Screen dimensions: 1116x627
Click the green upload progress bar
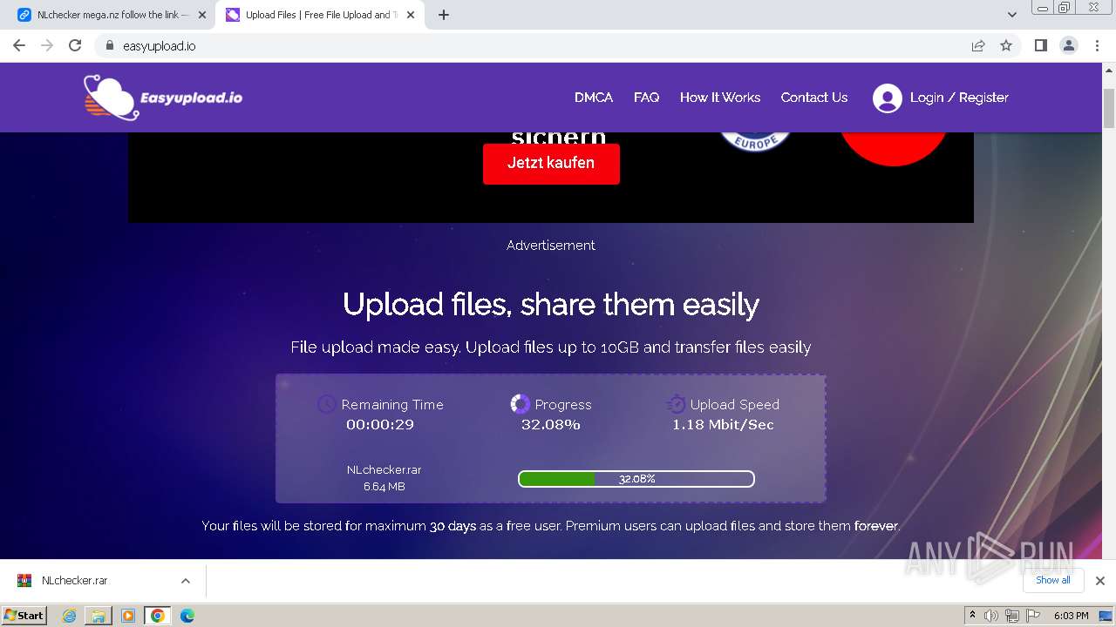636,479
